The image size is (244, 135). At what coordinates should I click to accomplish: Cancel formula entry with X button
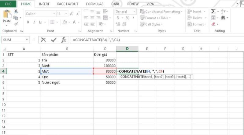[x=43, y=40]
